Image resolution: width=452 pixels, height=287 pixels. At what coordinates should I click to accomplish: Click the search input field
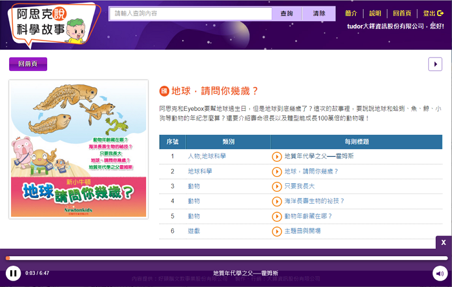click(191, 14)
